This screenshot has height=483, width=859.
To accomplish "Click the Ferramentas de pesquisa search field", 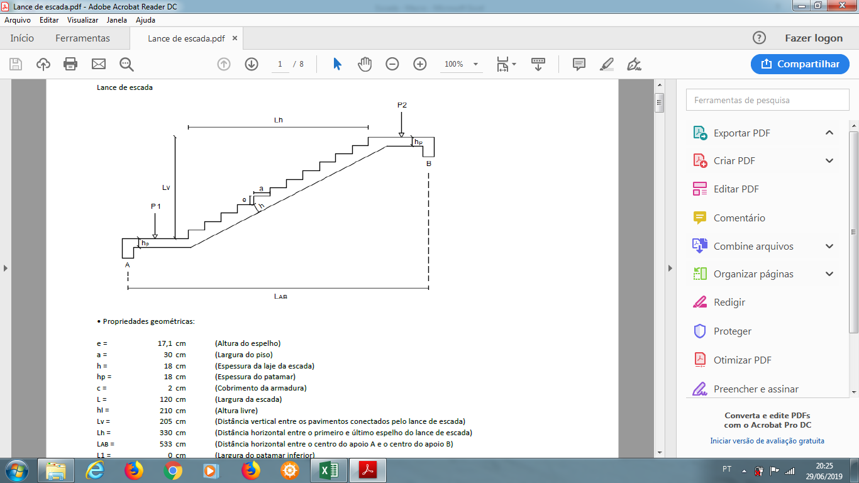I will [768, 100].
